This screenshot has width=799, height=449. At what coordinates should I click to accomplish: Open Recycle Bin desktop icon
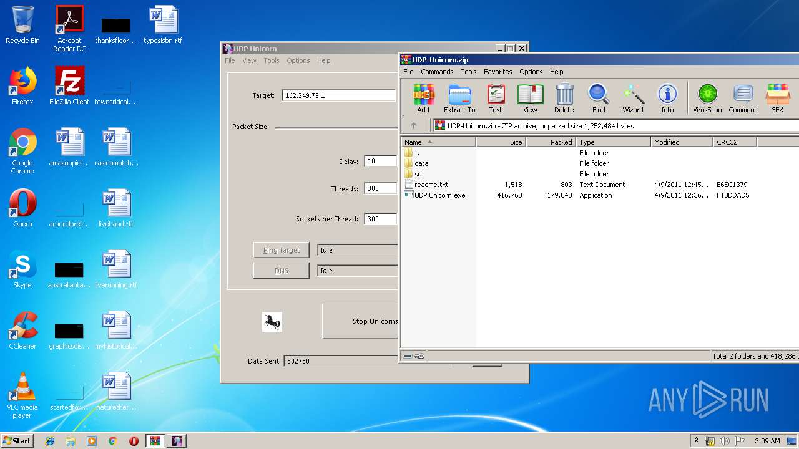coord(22,25)
